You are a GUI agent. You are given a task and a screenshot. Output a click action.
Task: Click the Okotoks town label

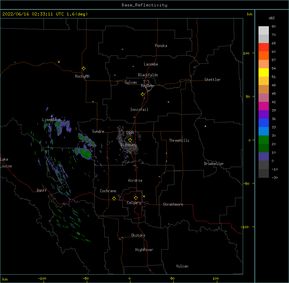click(138, 235)
